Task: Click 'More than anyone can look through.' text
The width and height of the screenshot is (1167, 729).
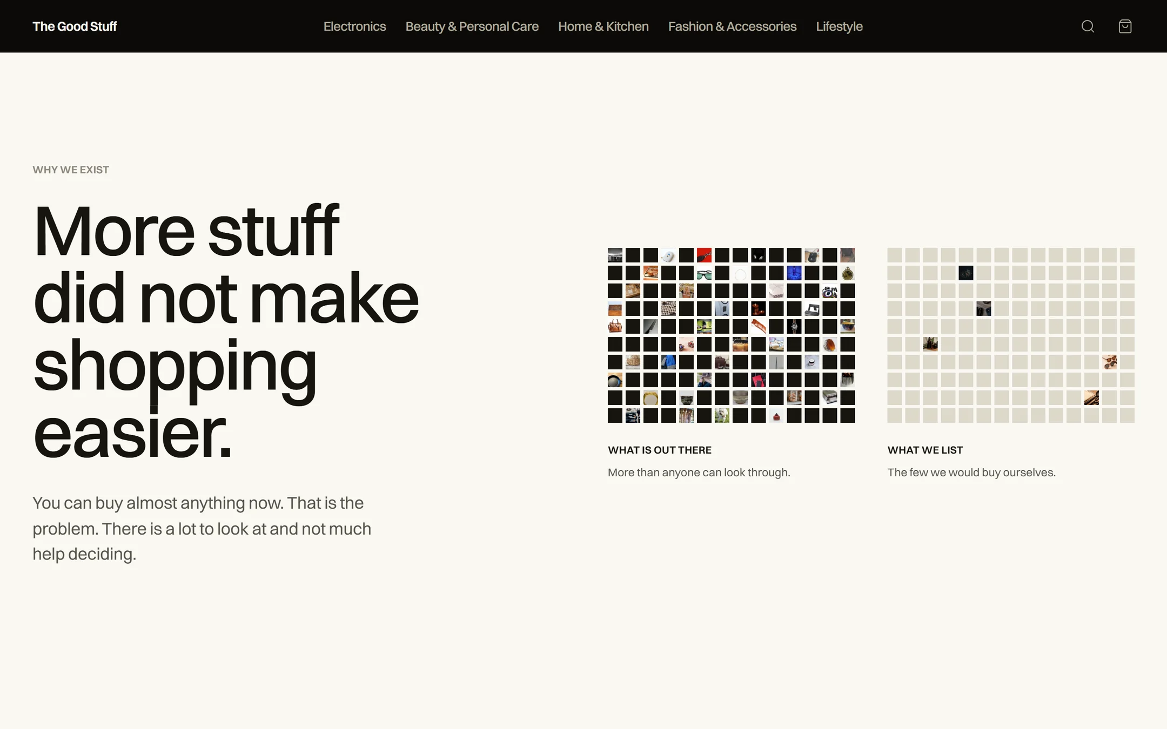Action: (699, 473)
